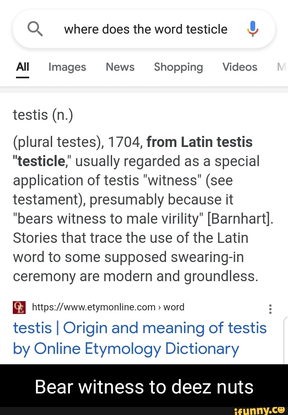Click the word link in the breadcrumb path

point(175,307)
